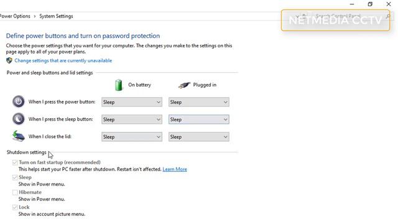Open power button Plugged in dropdown
The width and height of the screenshot is (398, 224).
tap(199, 102)
